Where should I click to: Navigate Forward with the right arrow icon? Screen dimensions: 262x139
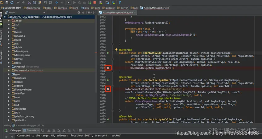62,2
